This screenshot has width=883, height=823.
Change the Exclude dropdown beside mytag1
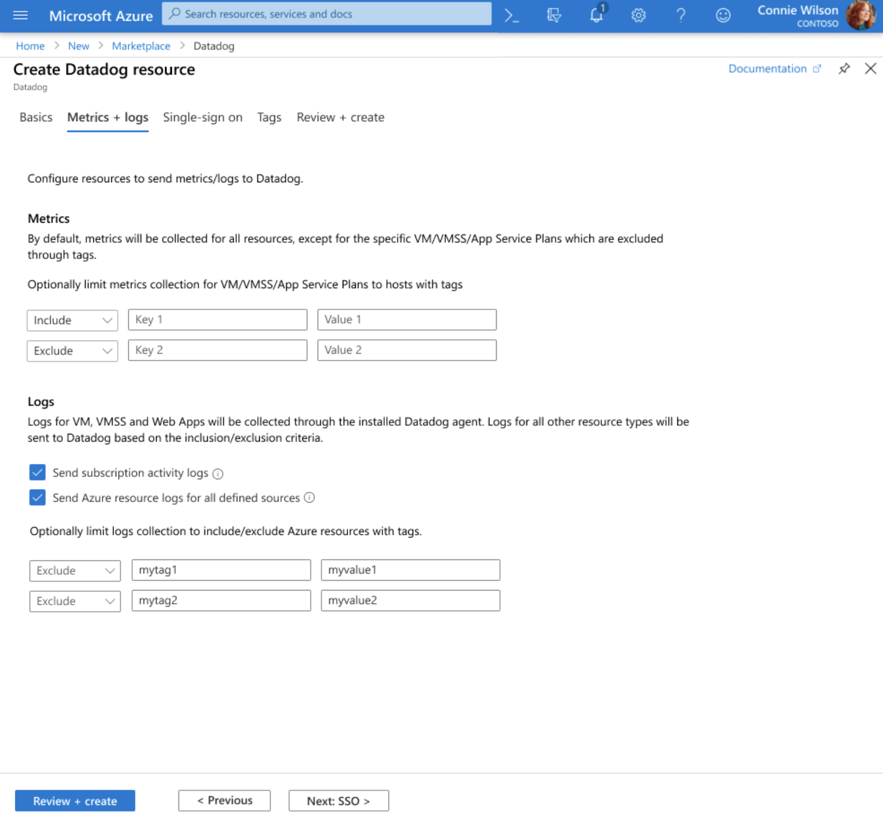click(x=74, y=570)
